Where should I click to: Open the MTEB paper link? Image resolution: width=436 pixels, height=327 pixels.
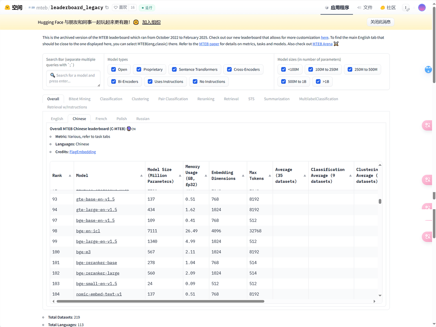(209, 44)
